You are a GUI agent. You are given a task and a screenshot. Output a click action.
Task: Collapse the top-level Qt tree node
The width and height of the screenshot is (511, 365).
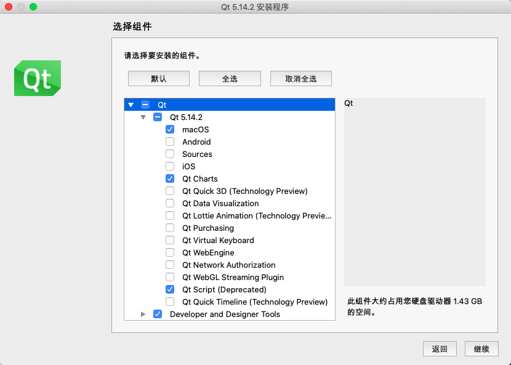point(131,105)
